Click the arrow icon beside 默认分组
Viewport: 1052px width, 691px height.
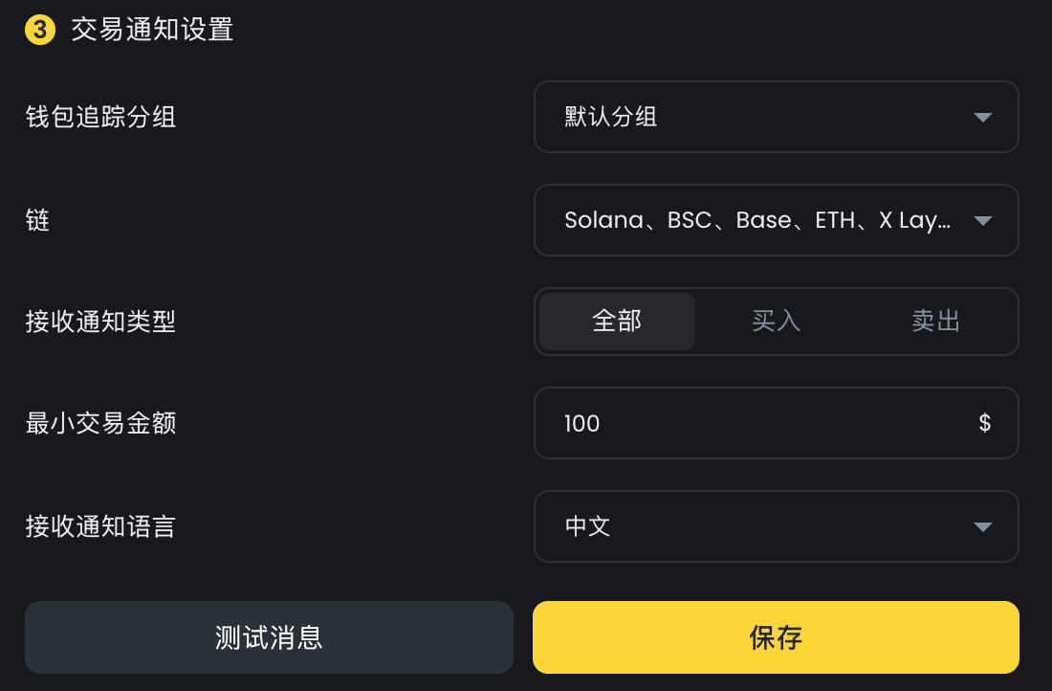click(982, 118)
